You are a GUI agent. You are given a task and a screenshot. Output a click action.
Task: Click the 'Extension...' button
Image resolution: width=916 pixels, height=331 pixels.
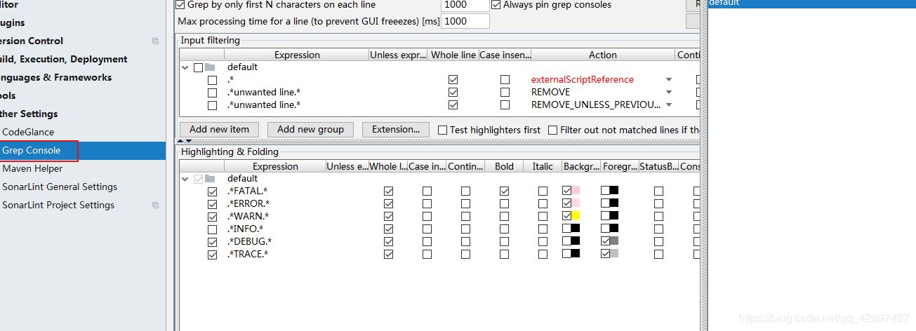[396, 129]
